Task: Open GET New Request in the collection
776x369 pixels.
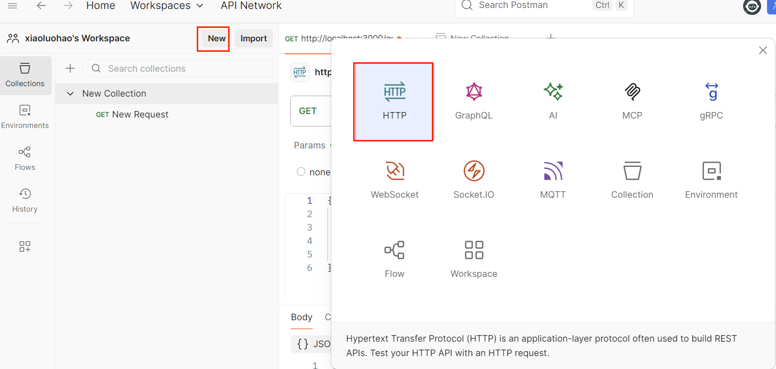Action: point(132,115)
